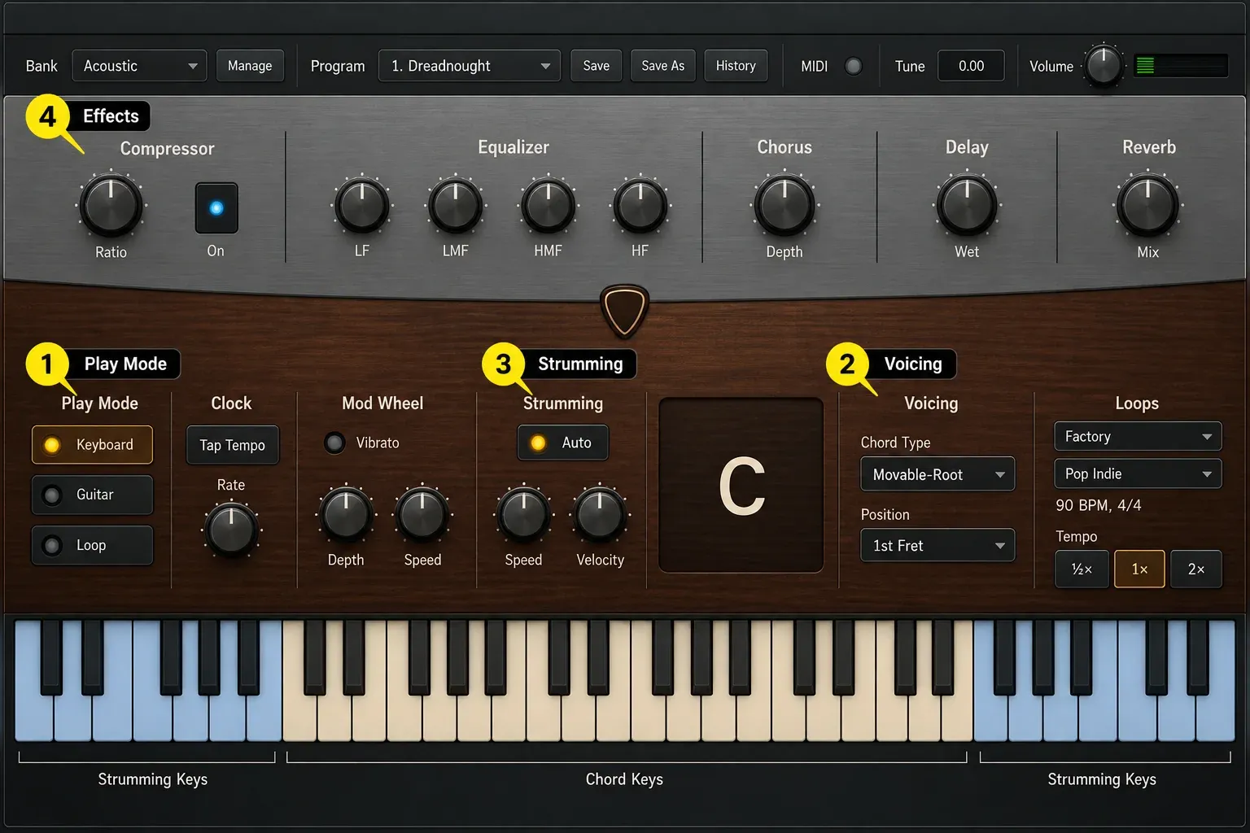
Task: Click the Chorus Depth knob
Action: 785,205
